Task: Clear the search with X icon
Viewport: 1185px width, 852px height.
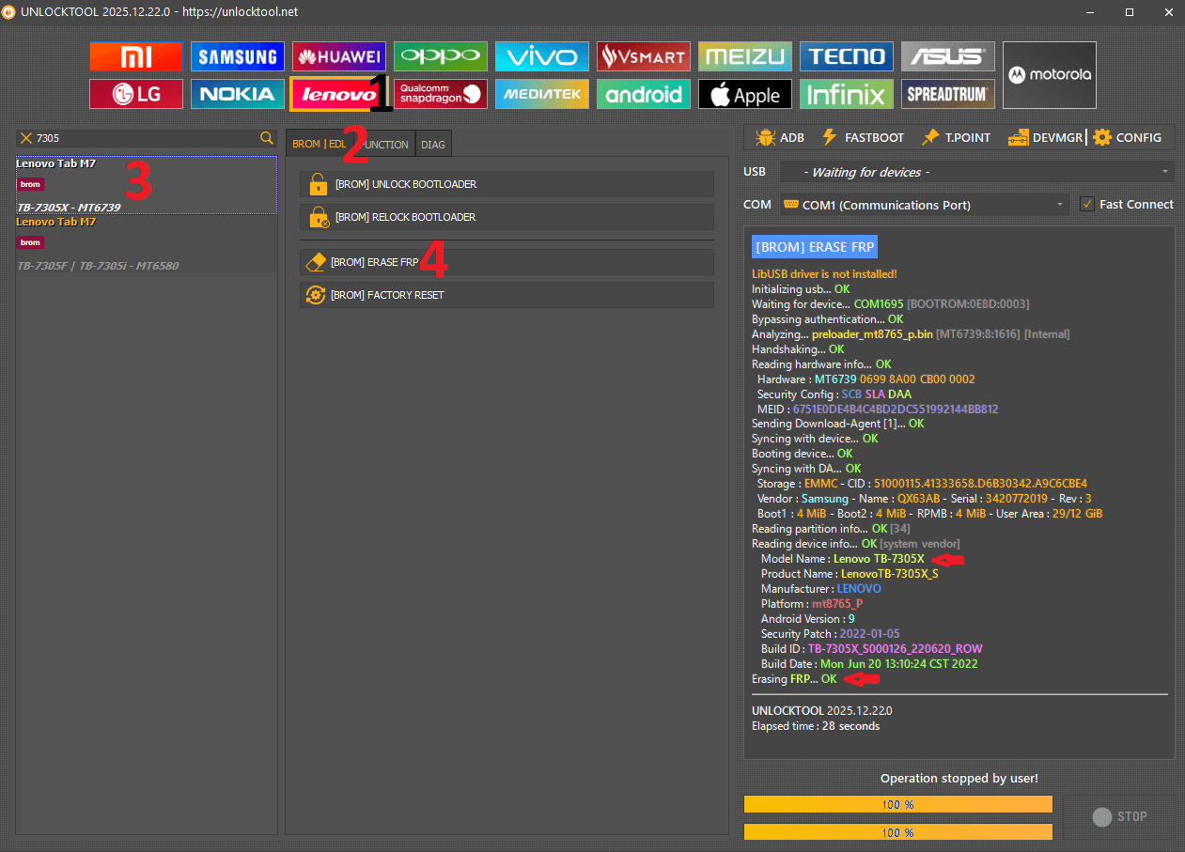Action: coord(26,138)
